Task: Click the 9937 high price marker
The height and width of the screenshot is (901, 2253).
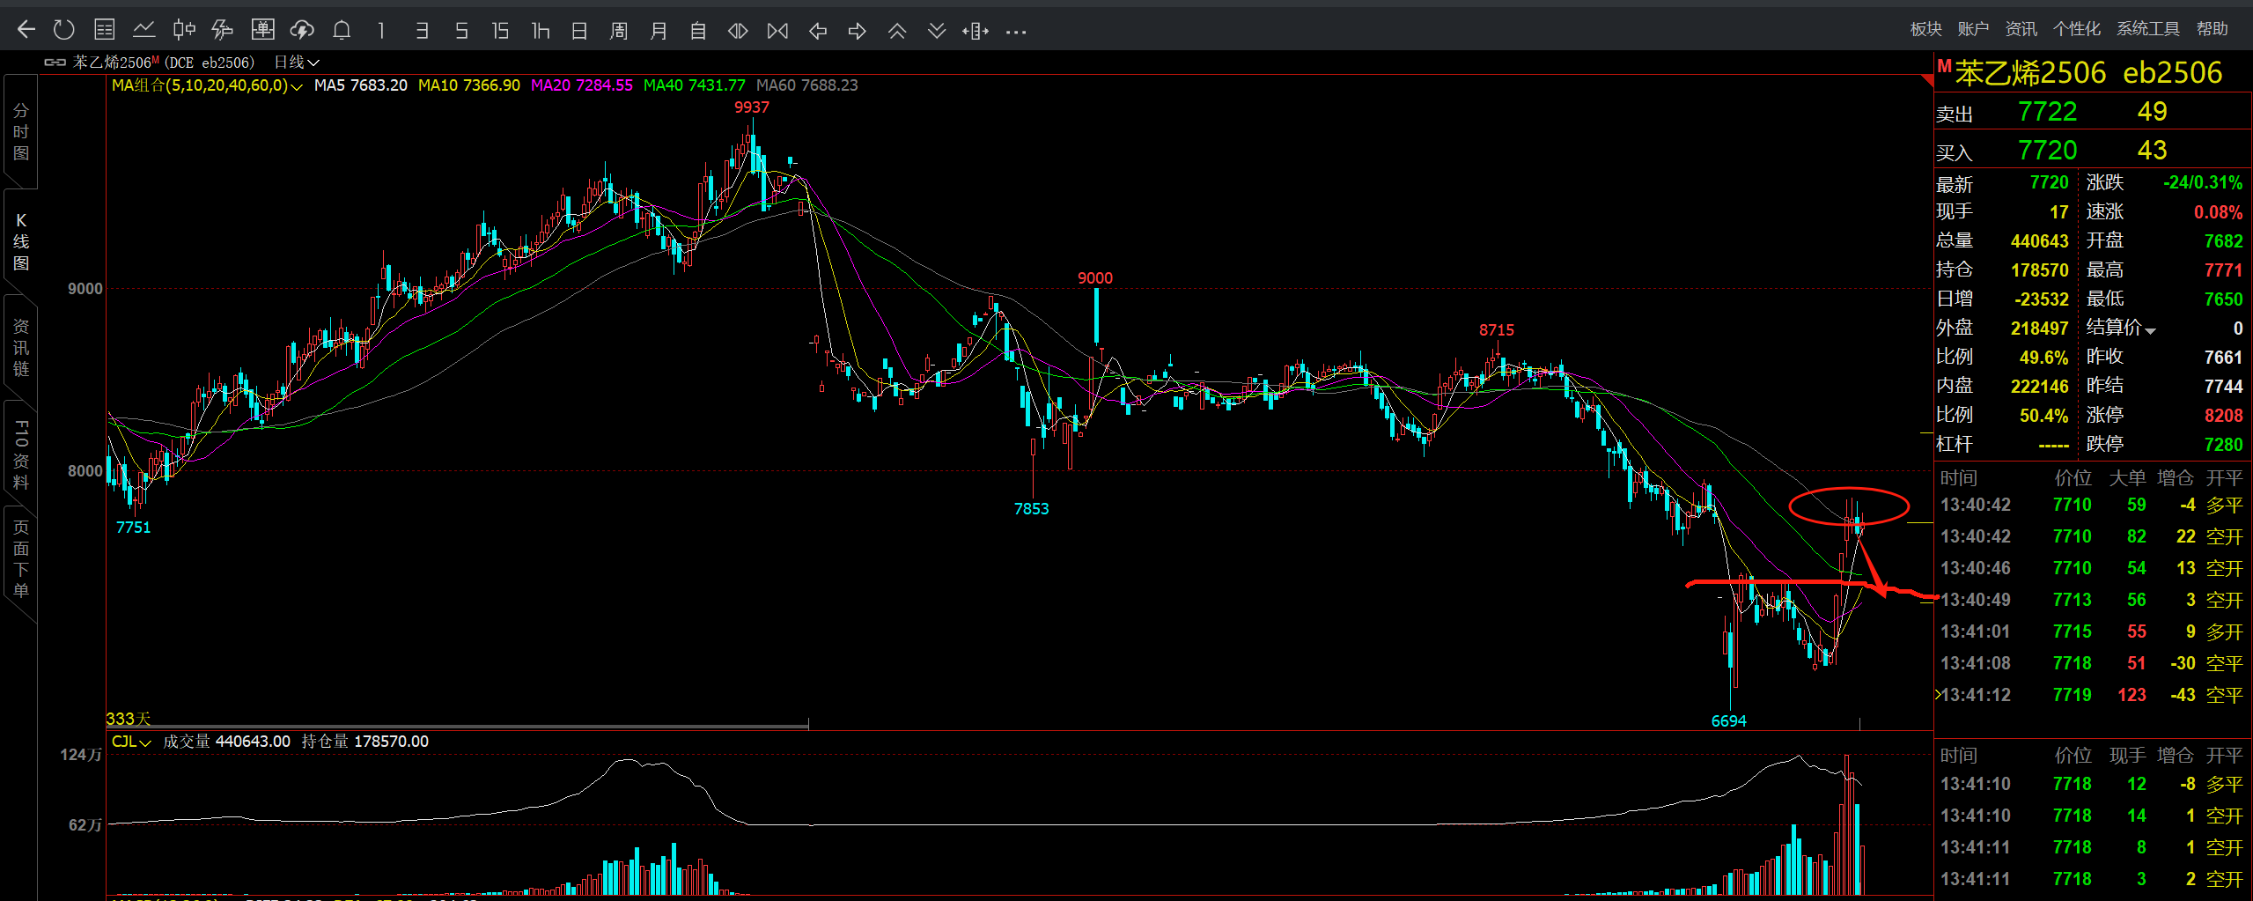Action: [752, 107]
